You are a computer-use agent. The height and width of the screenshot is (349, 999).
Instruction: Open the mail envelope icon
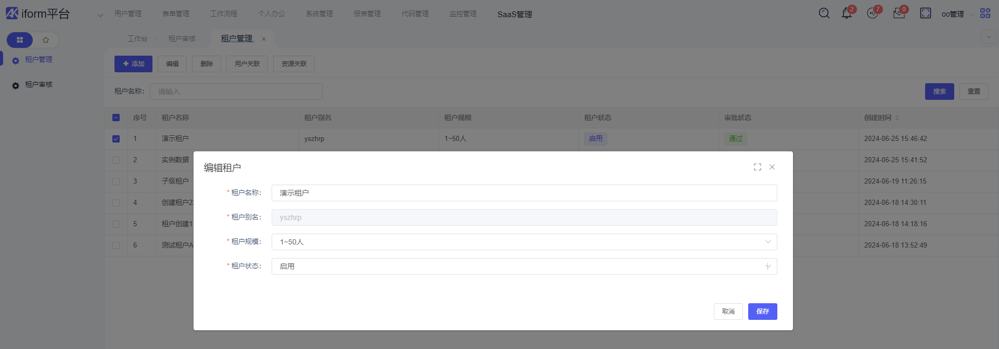click(899, 14)
